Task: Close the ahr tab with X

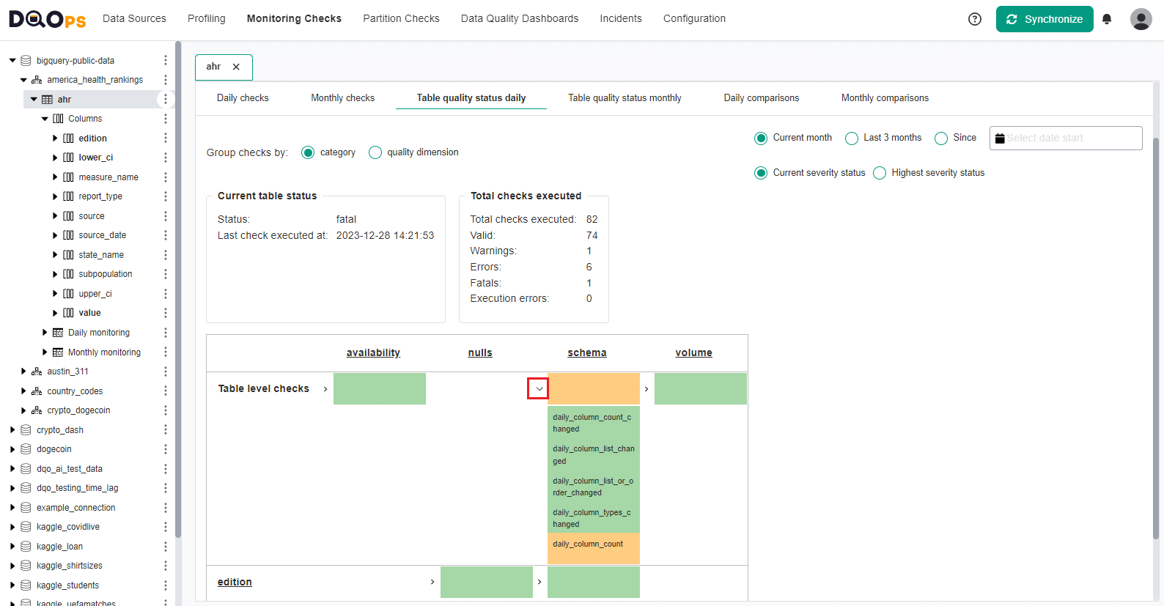Action: tap(236, 67)
